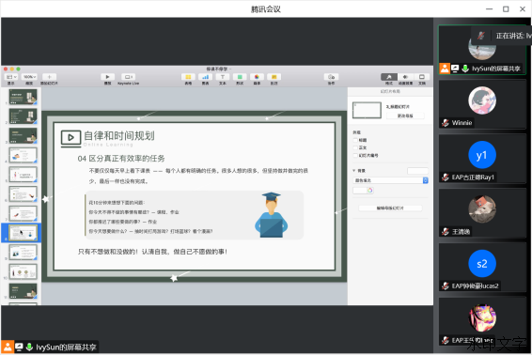Click screen-share icon in bottom-left IvySun label
Viewport: 532px width, 355px height.
[19, 347]
